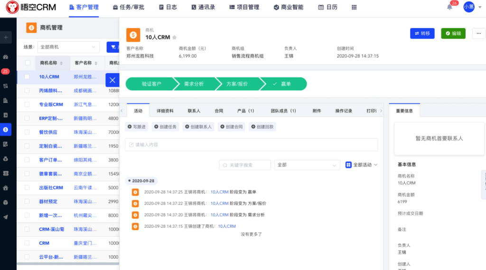Open the more options ellipsis button

tap(478, 33)
